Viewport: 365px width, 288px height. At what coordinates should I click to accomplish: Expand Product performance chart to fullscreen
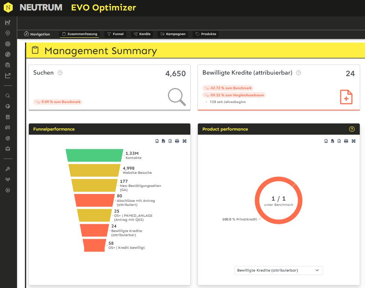[353, 141]
